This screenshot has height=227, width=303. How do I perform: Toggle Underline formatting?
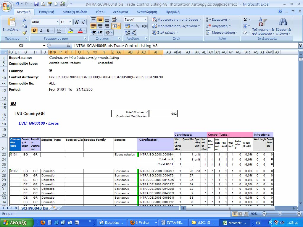tap(48, 30)
